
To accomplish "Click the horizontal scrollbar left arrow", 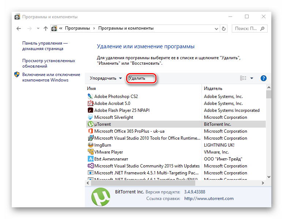I will [x=88, y=183].
